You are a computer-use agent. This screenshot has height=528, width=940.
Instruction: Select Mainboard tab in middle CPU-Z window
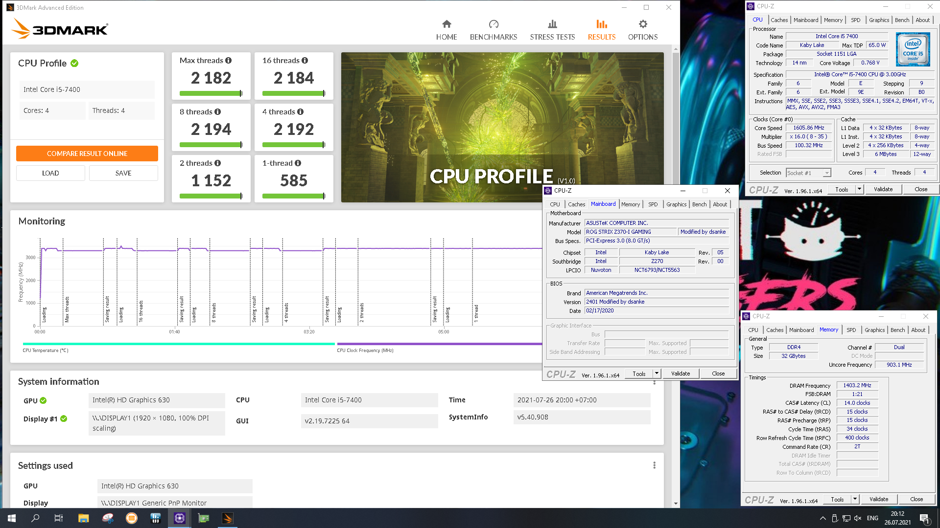coord(603,204)
